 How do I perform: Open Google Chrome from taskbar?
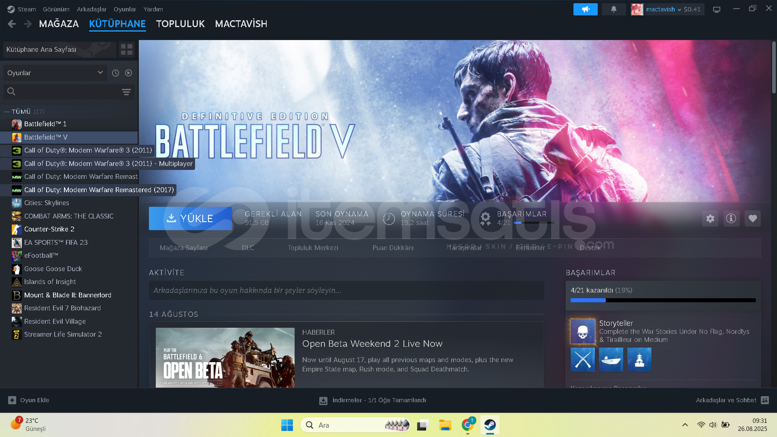[468, 425]
